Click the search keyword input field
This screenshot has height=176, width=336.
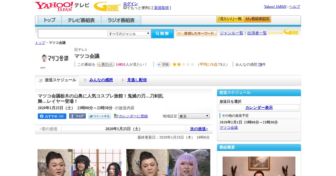73,34
